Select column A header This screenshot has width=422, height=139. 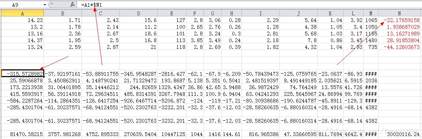click(22, 13)
